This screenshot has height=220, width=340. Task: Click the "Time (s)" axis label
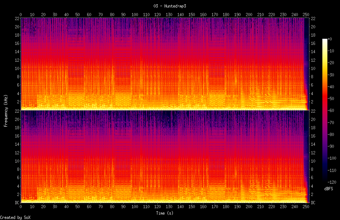click(164, 213)
